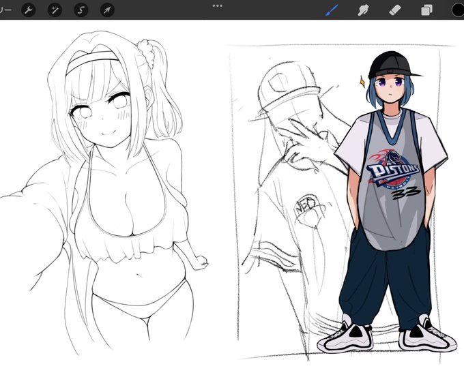
Task: Select the Smudge tool
Action: click(363, 11)
